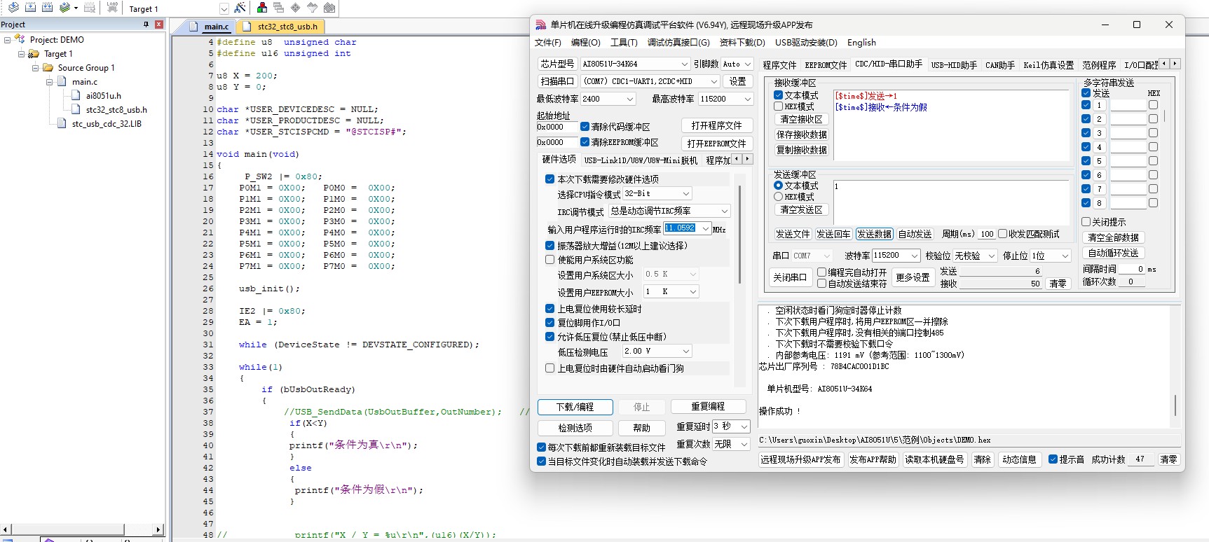Enable 编程完自动打开 checkbox
The height and width of the screenshot is (542, 1209).
[822, 272]
